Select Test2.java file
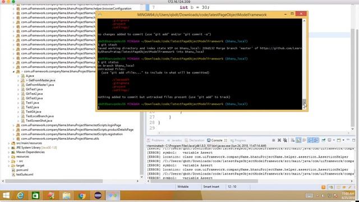359x202 pixels. click(x=33, y=107)
